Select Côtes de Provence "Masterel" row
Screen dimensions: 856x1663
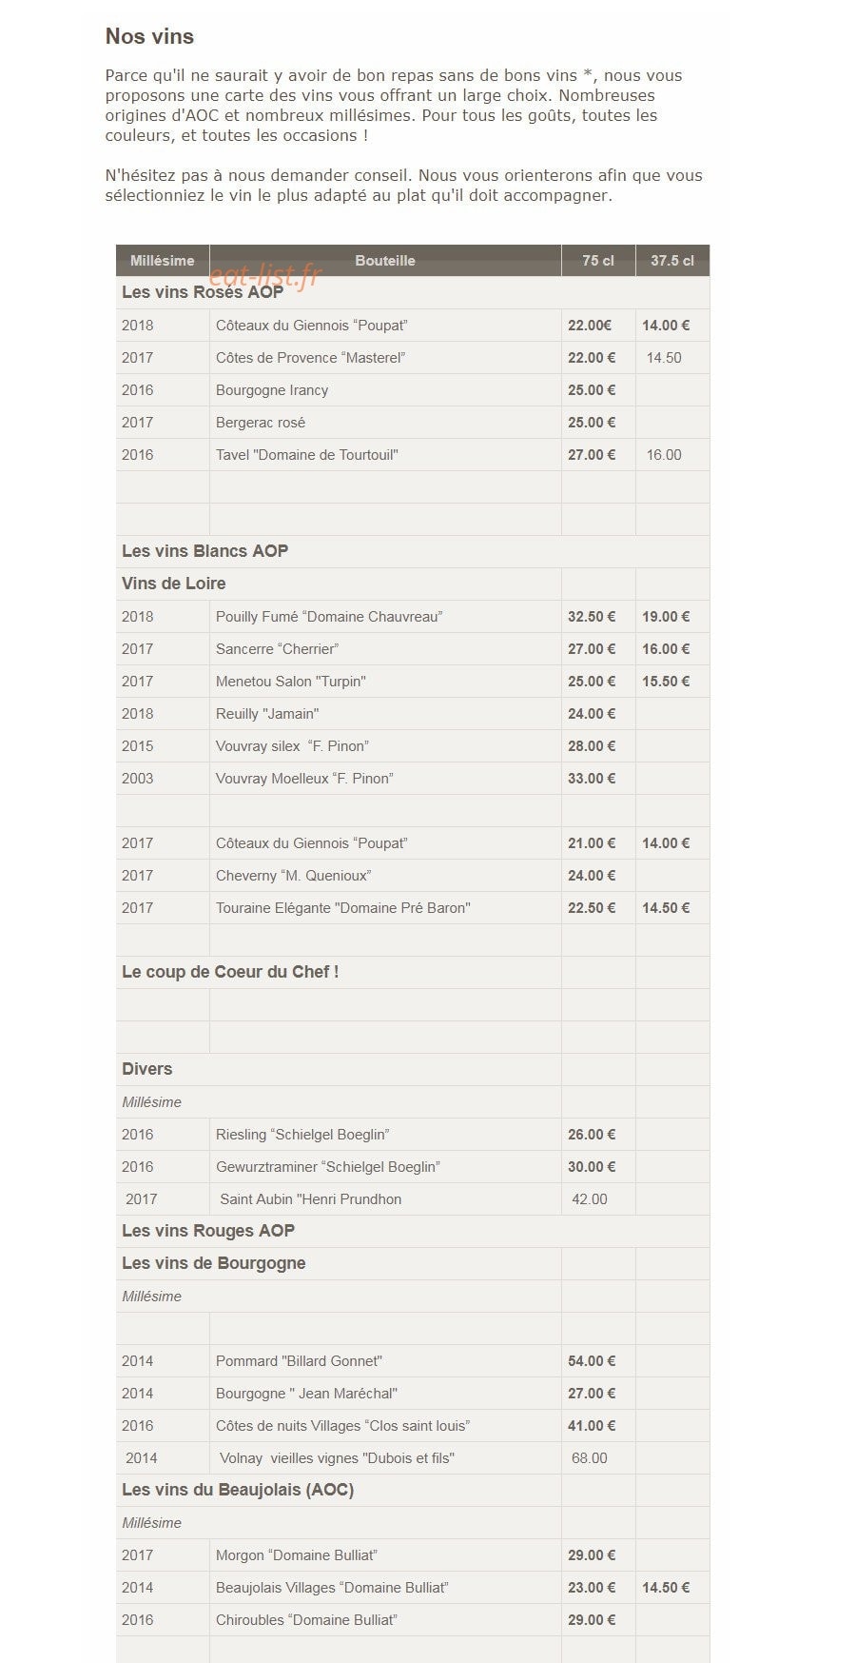pyautogui.click(x=413, y=358)
